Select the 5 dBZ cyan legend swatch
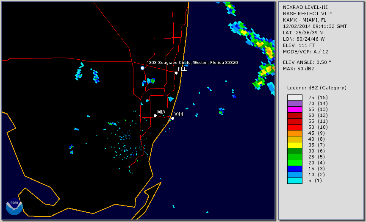This screenshot has width=366, height=222. click(x=295, y=180)
